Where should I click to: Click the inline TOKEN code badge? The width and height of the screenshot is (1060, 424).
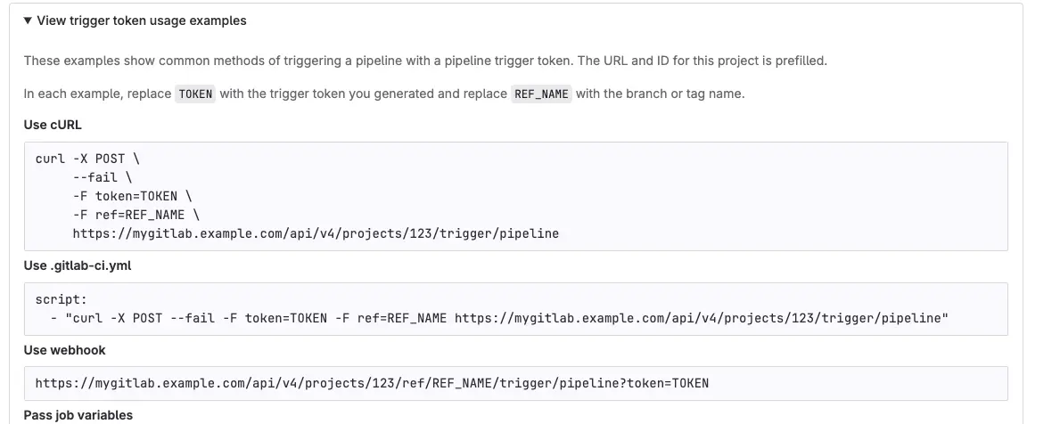[x=195, y=94]
